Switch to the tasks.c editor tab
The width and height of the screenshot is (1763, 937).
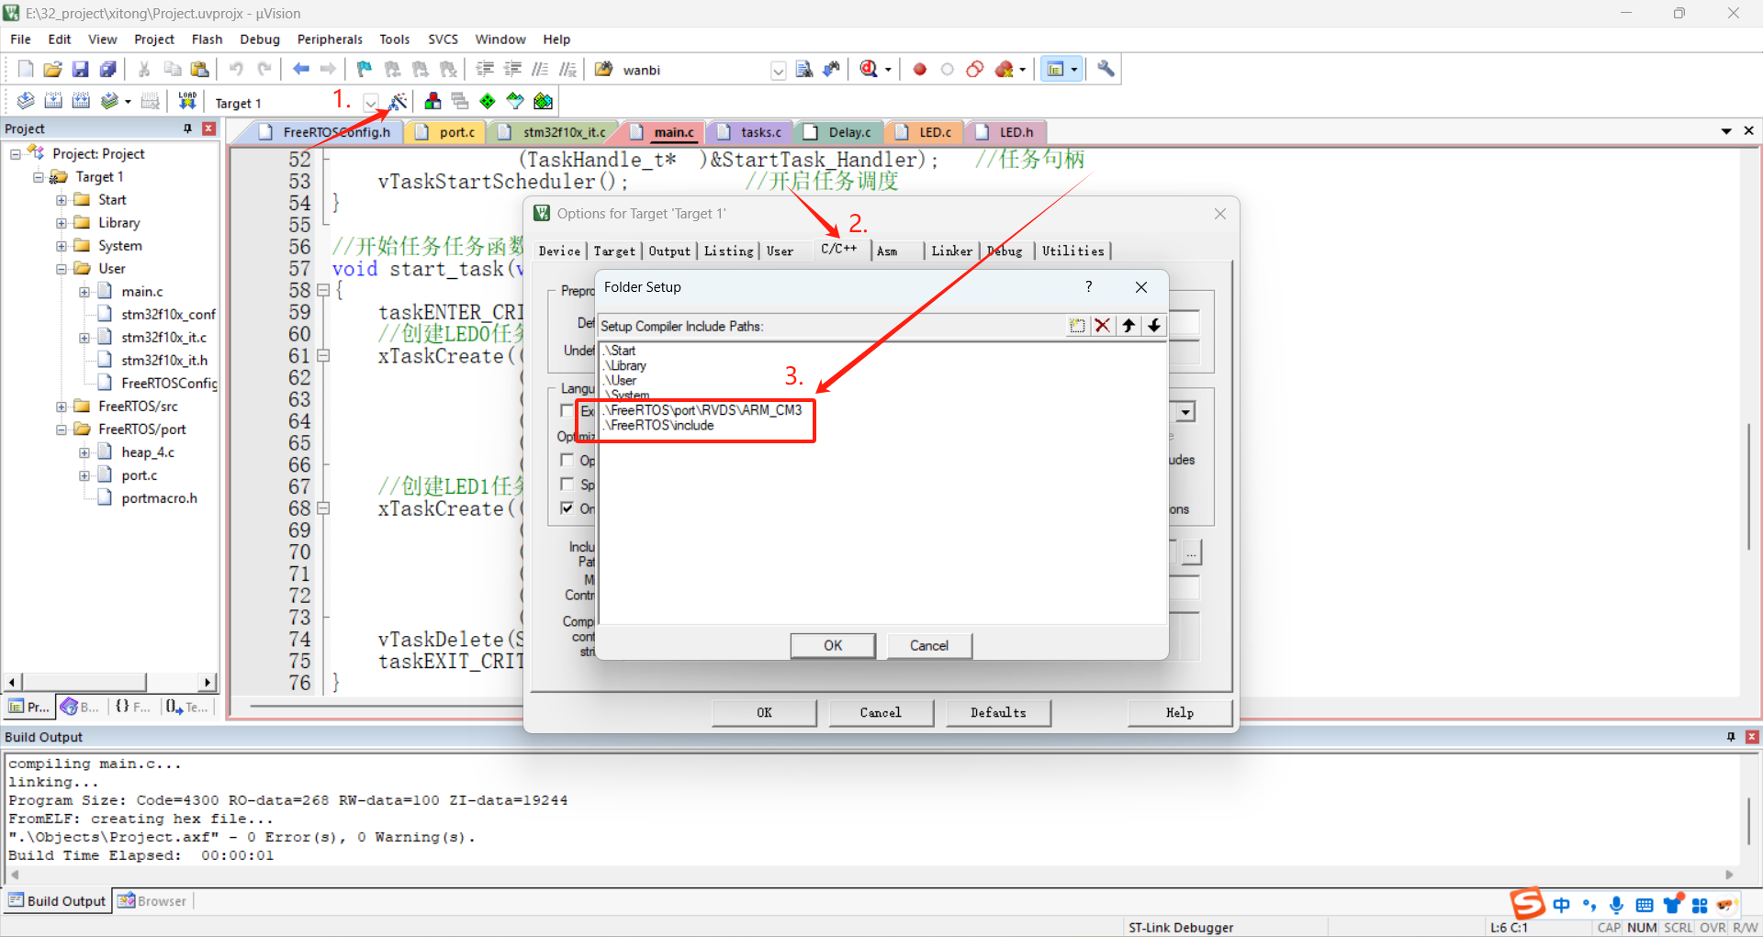pyautogui.click(x=760, y=132)
